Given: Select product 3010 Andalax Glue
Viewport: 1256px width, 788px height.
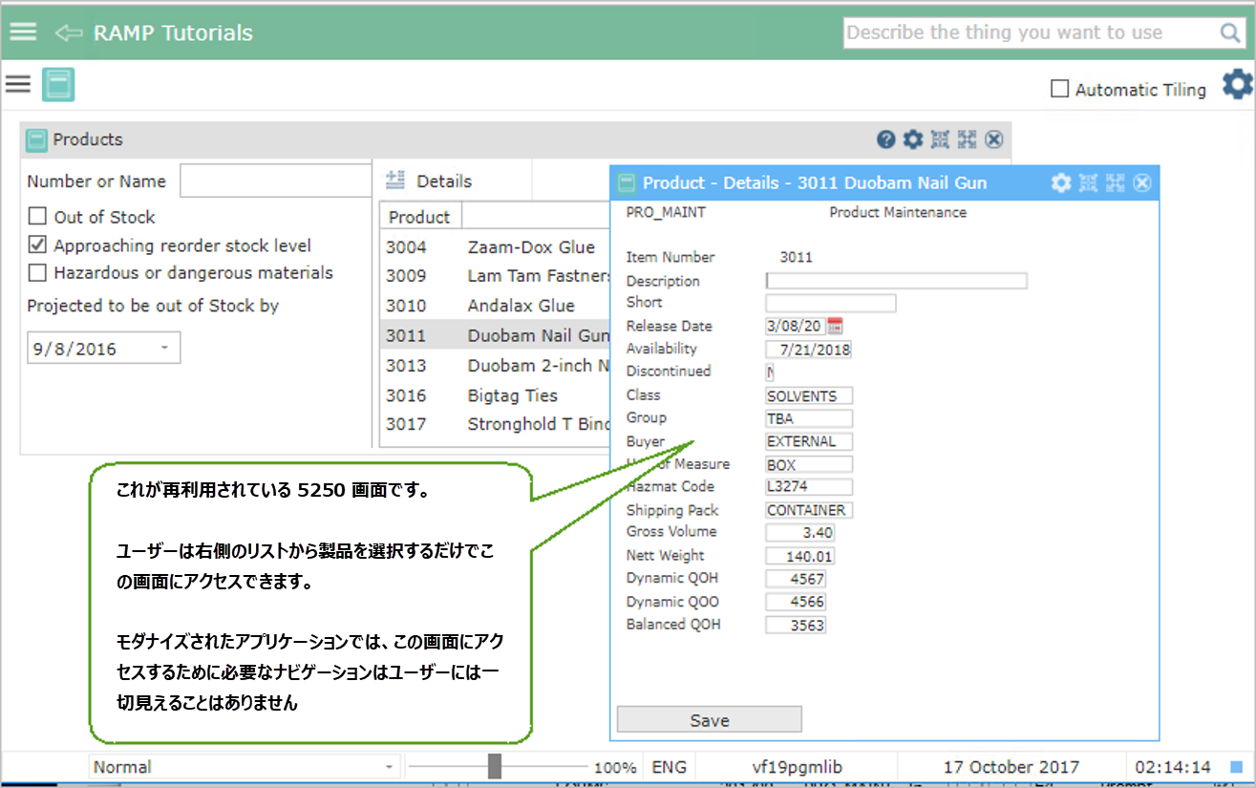Looking at the screenshot, I should [495, 306].
